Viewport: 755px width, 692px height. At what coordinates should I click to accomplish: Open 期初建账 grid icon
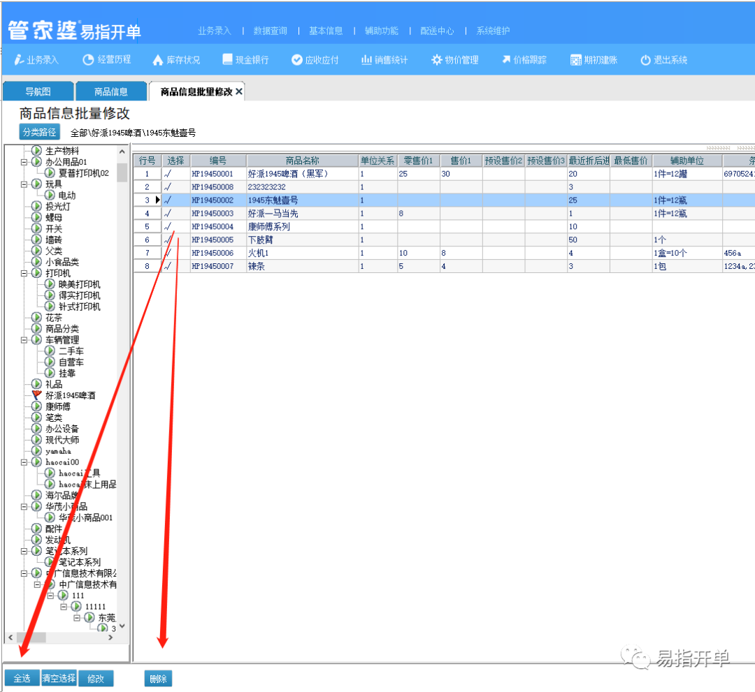point(576,60)
